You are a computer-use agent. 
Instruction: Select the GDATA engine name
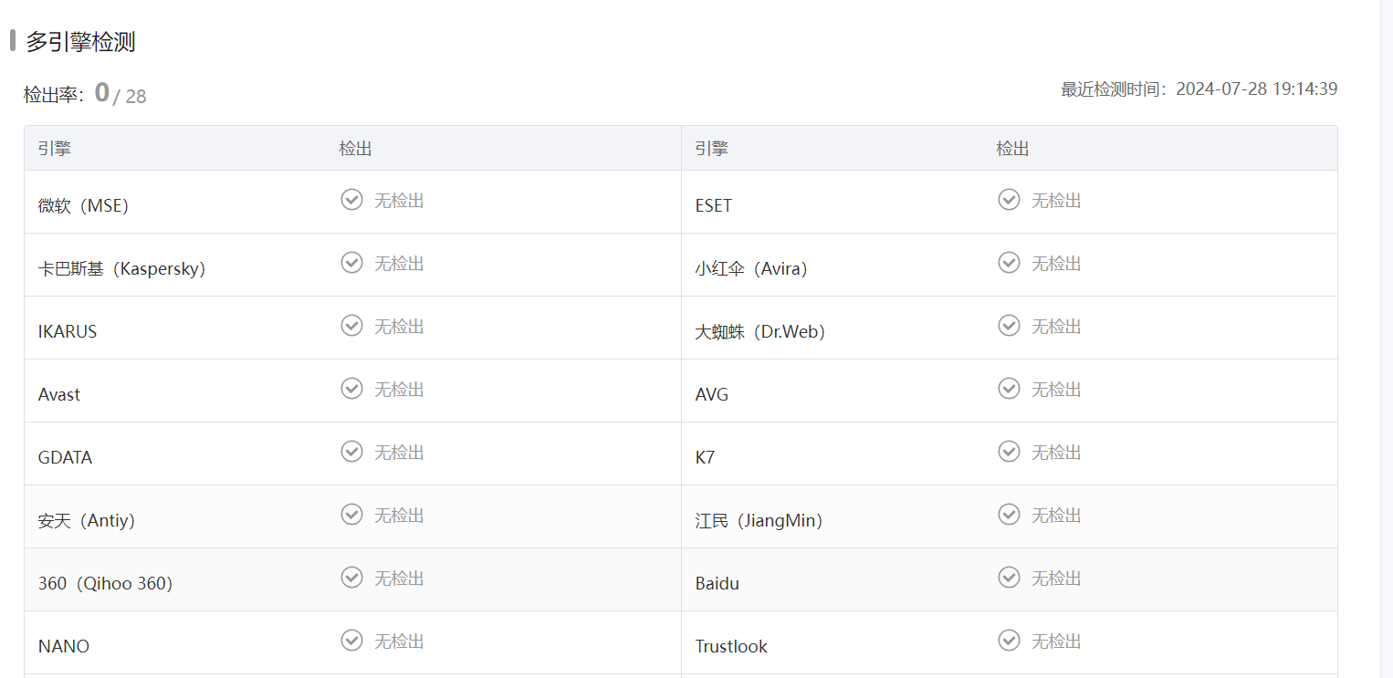66,457
